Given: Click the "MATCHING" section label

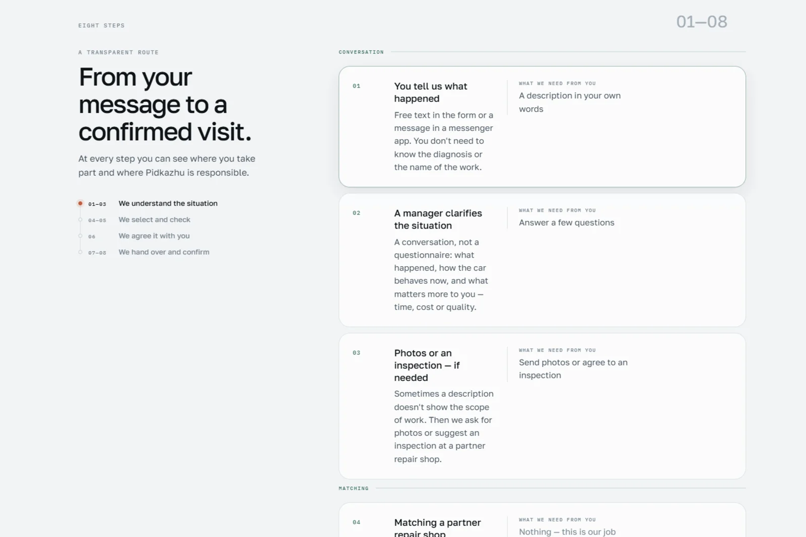Looking at the screenshot, I should (x=354, y=488).
